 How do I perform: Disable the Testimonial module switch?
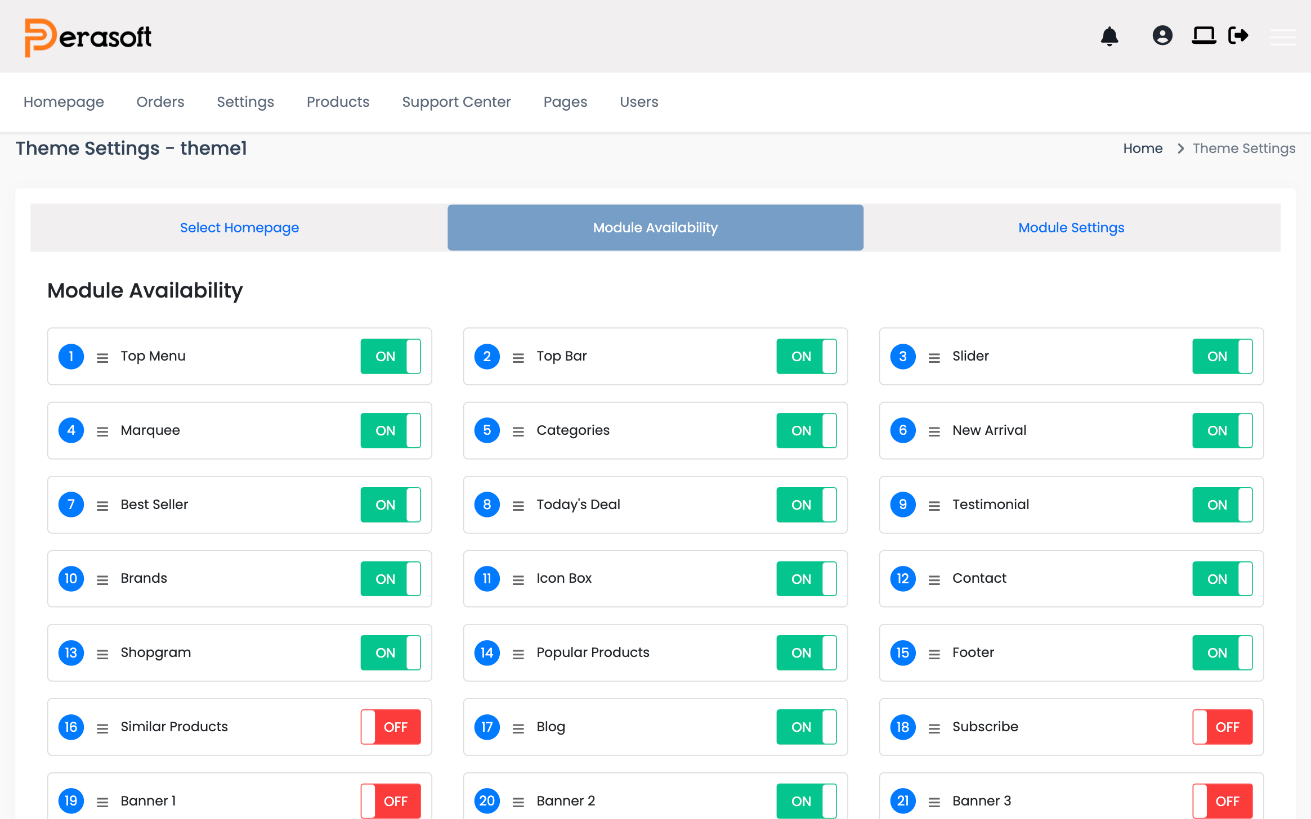[1223, 505]
